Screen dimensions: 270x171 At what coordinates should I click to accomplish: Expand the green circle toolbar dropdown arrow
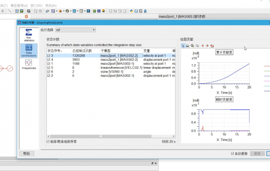pos(70,11)
